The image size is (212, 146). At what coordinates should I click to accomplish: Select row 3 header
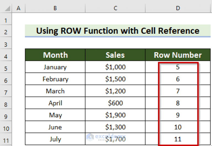(x=6, y=43)
